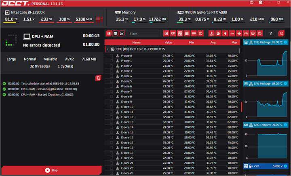Sort by the Min column header
291x176 pixels.
click(x=191, y=42)
